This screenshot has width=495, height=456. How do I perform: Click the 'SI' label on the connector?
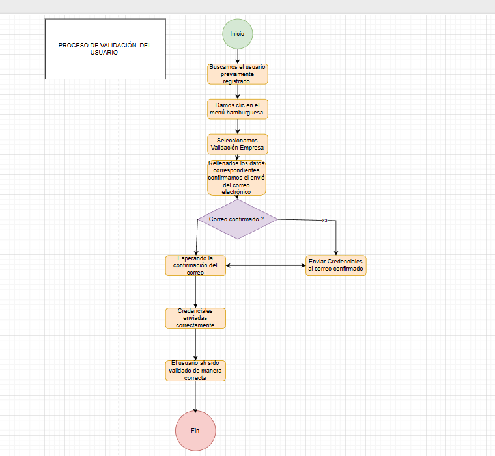pos(324,221)
